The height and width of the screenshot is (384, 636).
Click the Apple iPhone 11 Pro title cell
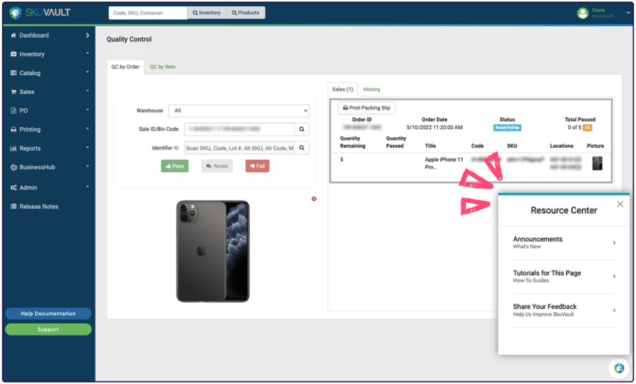(443, 163)
